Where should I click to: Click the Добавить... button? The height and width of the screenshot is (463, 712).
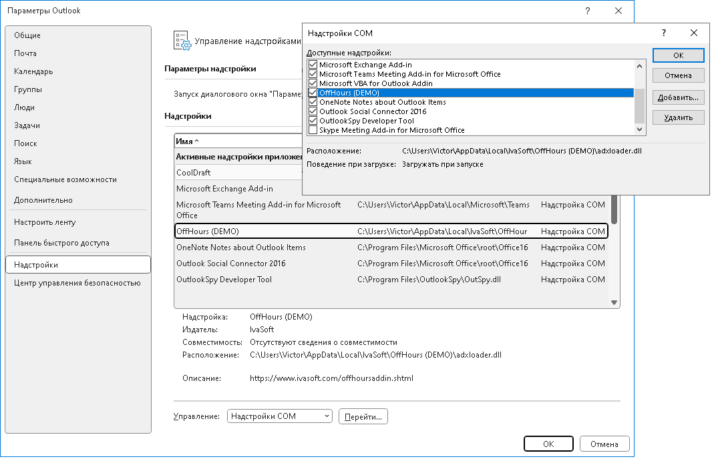click(679, 97)
